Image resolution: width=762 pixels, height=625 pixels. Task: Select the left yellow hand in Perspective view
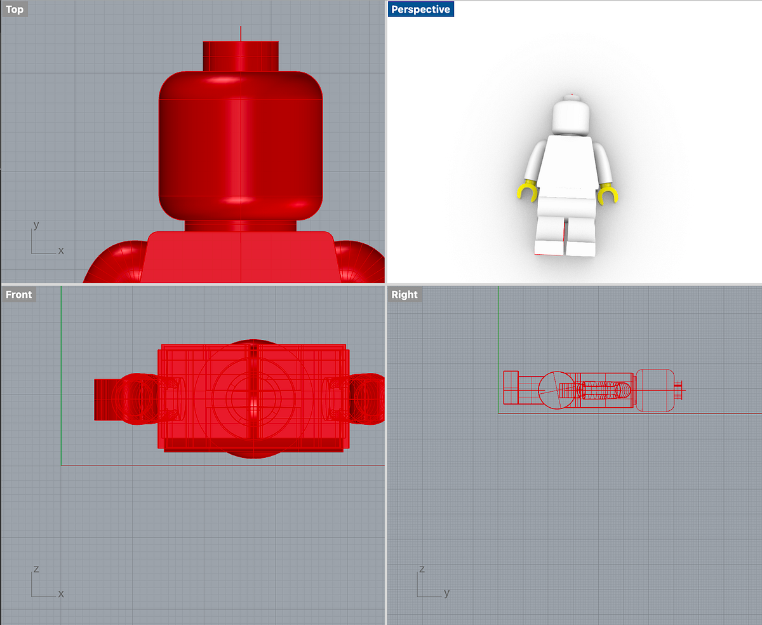pos(526,191)
